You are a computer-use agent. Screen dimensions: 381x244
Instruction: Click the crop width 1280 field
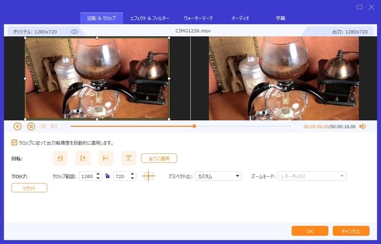click(x=87, y=176)
